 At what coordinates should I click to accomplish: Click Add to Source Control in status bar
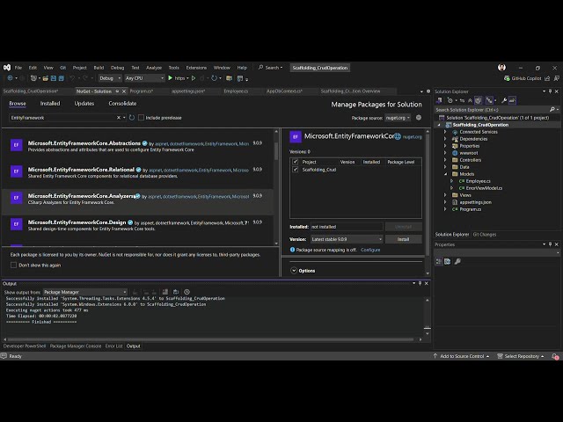click(461, 356)
